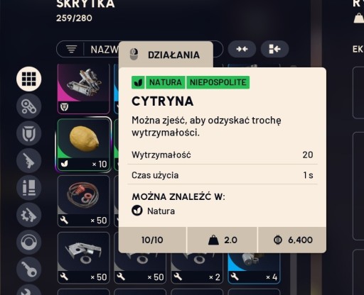
Task: Filter stash by weapons pistol icon
Action: (x=29, y=161)
